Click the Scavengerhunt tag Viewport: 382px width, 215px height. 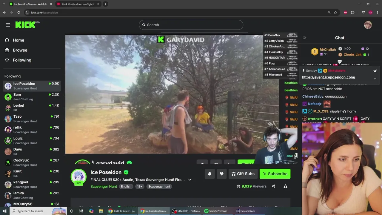pos(159,186)
